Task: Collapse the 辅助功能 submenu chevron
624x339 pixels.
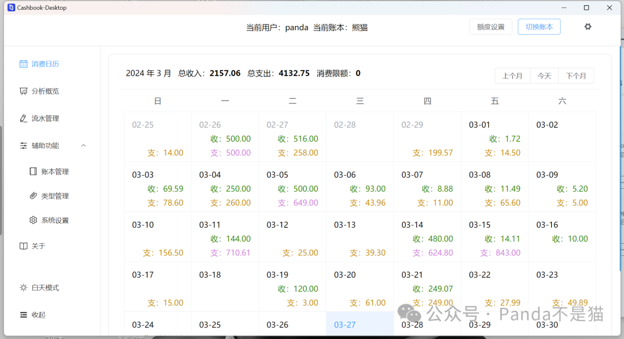Action: click(x=84, y=146)
